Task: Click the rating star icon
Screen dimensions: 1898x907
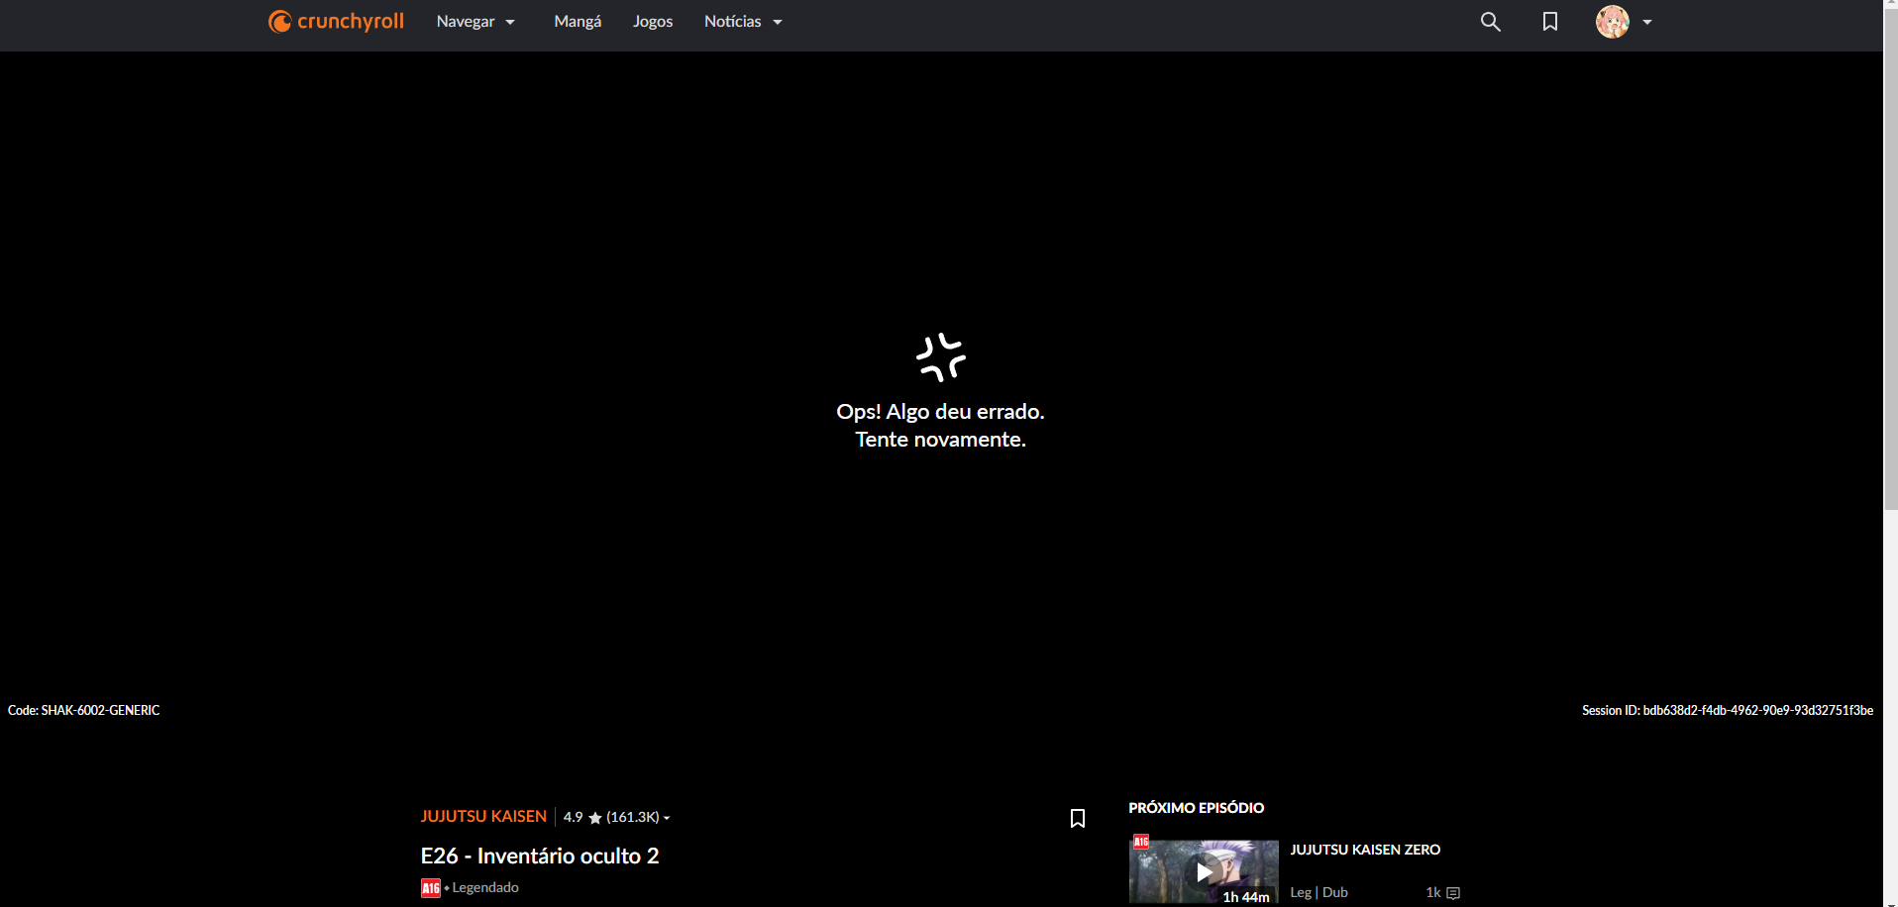Action: 595,818
